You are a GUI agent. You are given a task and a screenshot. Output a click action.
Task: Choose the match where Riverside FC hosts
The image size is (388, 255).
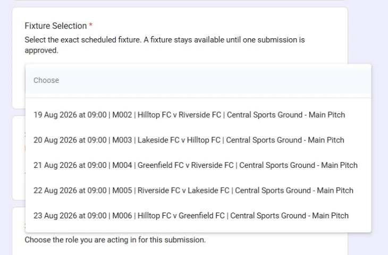(198, 190)
